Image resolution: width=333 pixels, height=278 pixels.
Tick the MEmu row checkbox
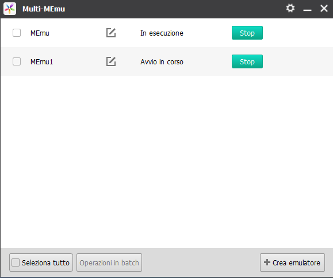pyautogui.click(x=17, y=33)
